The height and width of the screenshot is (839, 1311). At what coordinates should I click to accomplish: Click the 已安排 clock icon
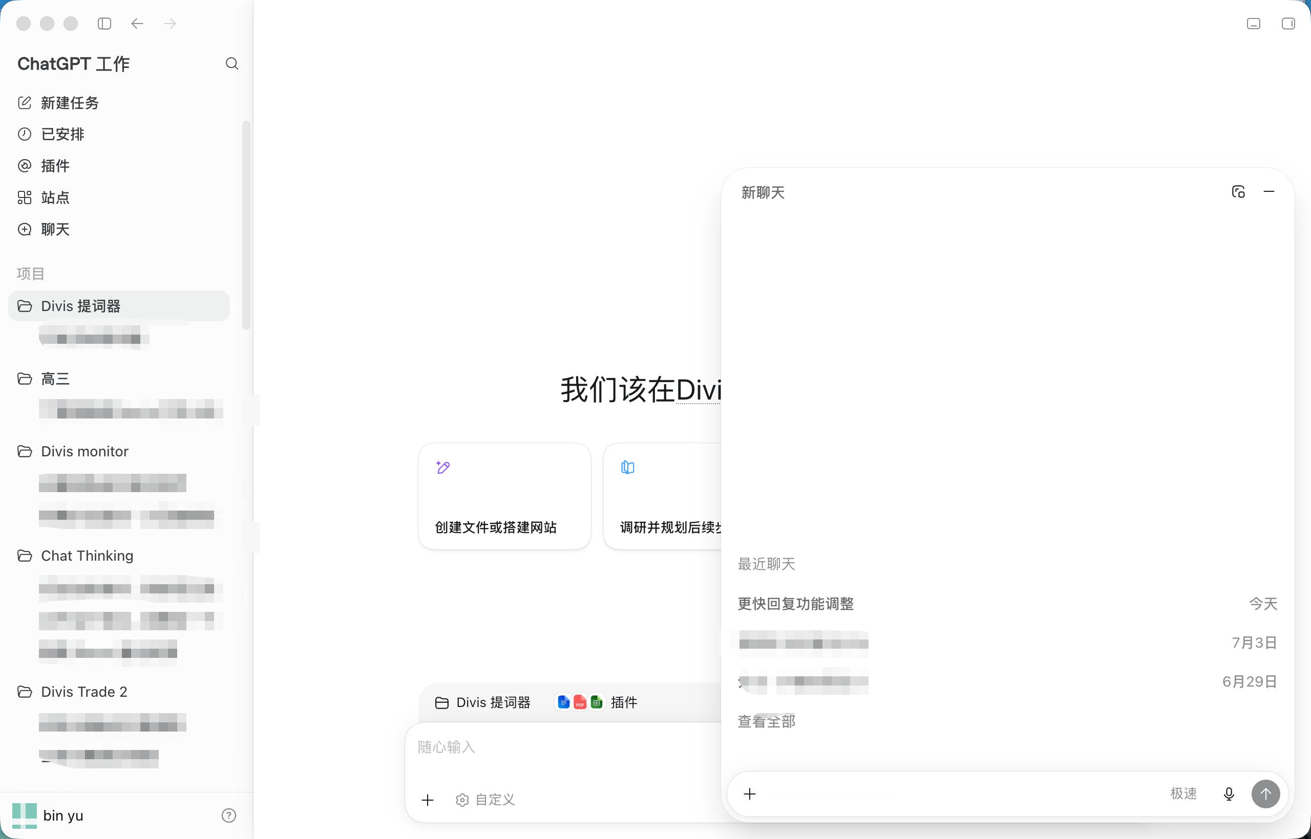(25, 134)
